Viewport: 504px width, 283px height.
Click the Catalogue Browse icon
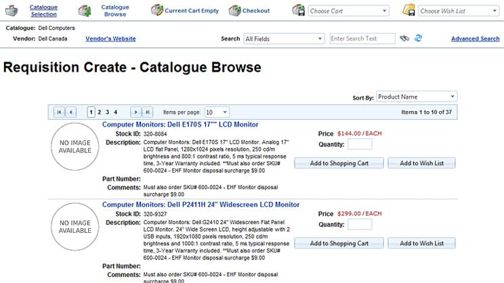tap(85, 11)
